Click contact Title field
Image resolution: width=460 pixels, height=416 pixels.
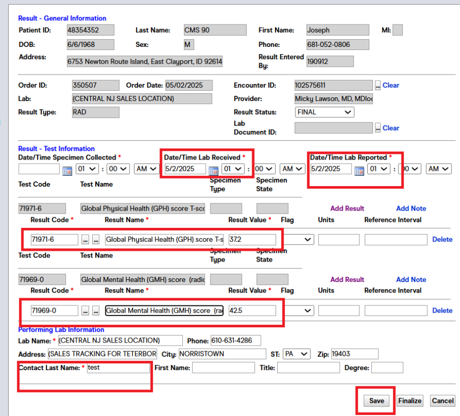308,368
